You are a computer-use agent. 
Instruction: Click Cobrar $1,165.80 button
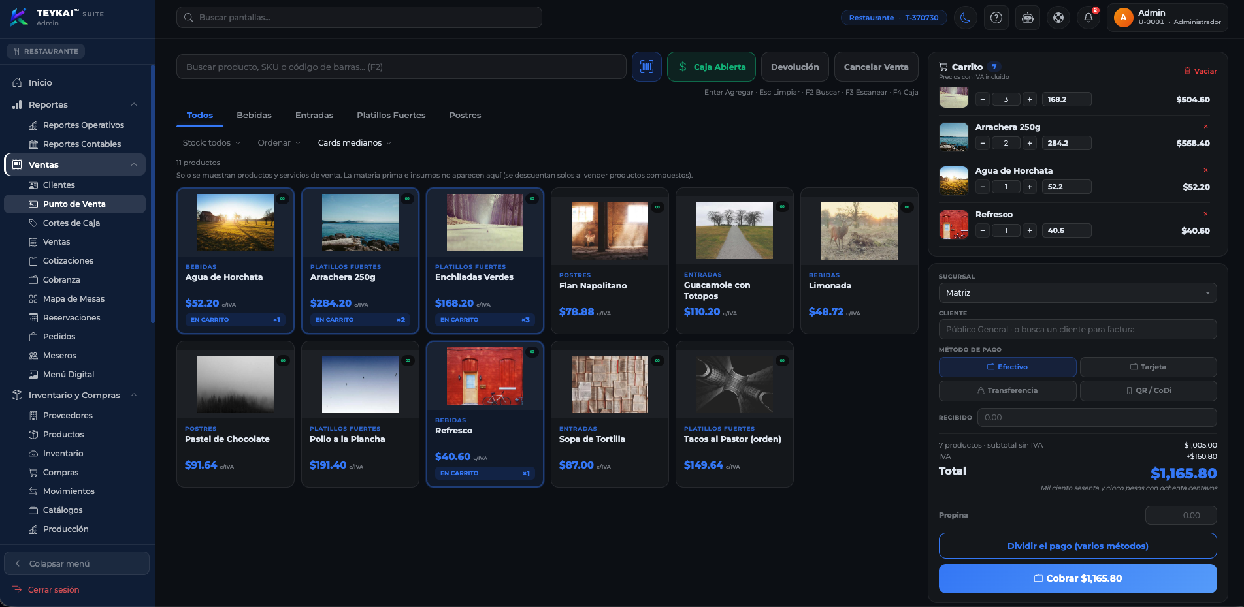coord(1077,578)
